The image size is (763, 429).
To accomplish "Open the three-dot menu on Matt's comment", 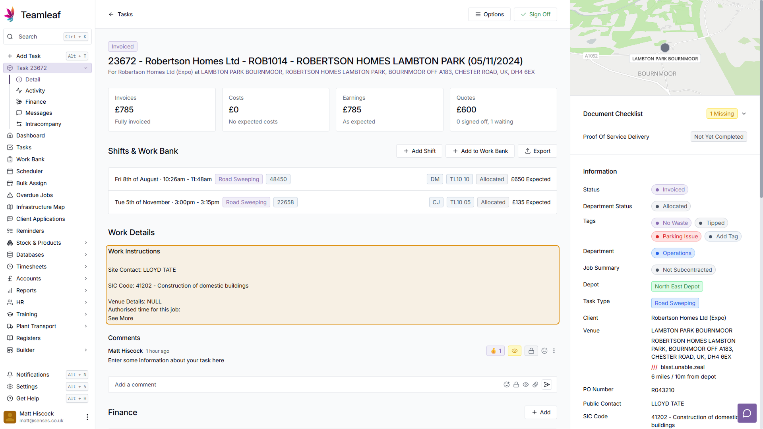I will click(x=554, y=351).
